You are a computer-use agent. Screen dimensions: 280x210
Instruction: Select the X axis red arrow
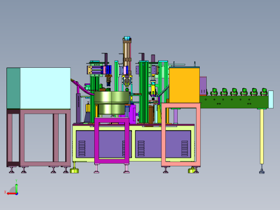coord(11,194)
